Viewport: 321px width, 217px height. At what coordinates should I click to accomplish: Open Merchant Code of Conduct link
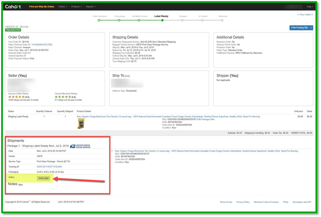[266, 202]
